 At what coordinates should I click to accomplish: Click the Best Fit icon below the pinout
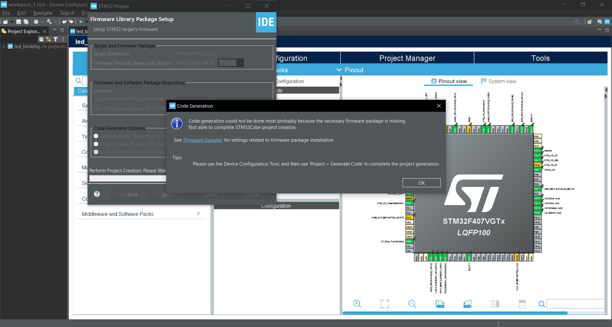point(385,304)
